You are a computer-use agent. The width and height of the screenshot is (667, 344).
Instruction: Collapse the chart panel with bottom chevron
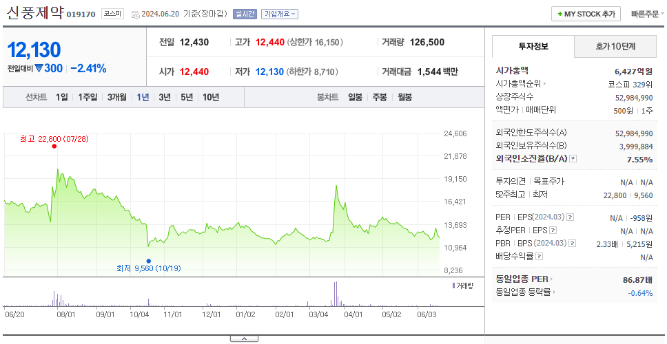[244, 338]
